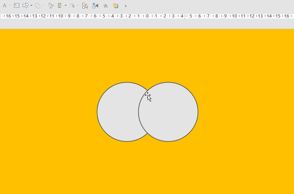Click the horizontal ruler at the 0 mark
294x194 pixels.
click(147, 16)
